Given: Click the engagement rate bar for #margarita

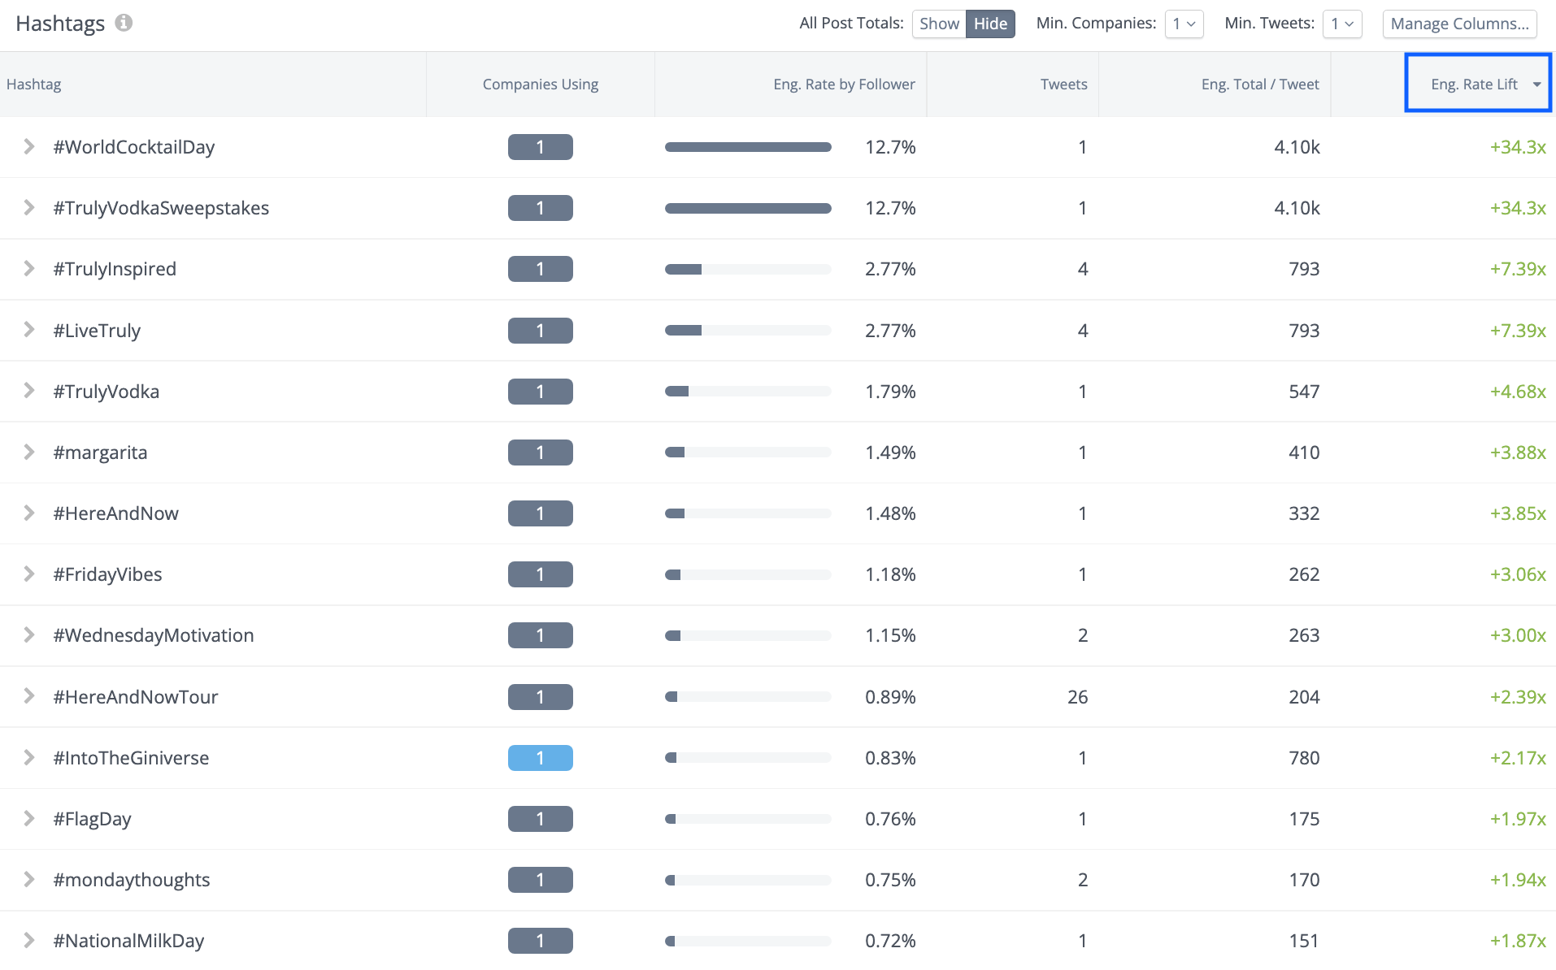Looking at the screenshot, I should (747, 452).
